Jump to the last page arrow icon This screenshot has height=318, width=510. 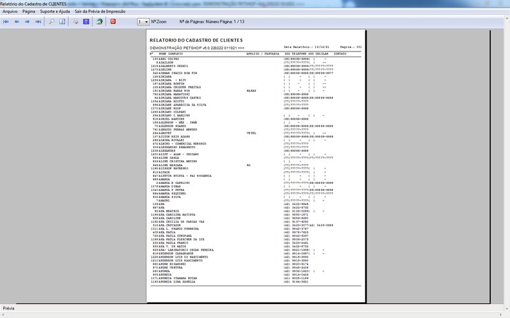tap(38, 22)
